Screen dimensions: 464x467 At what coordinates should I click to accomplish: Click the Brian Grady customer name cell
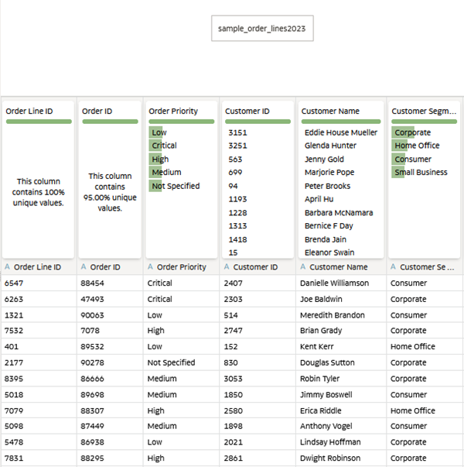coord(341,330)
